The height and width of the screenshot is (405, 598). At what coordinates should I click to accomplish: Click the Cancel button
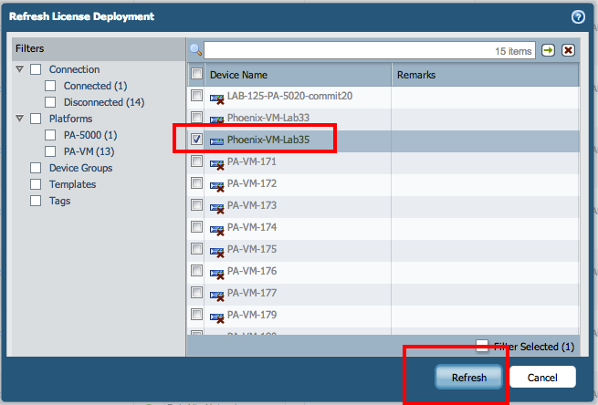542,378
